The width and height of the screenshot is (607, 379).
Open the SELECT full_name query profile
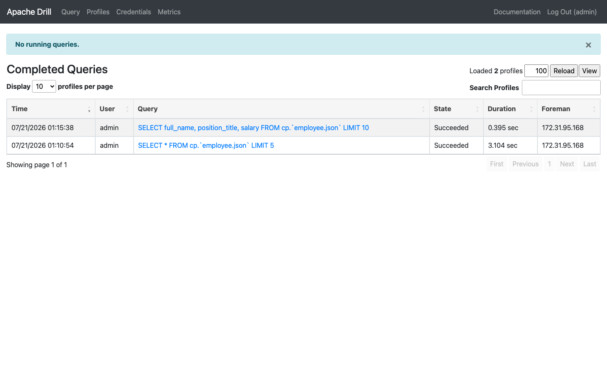pos(253,128)
